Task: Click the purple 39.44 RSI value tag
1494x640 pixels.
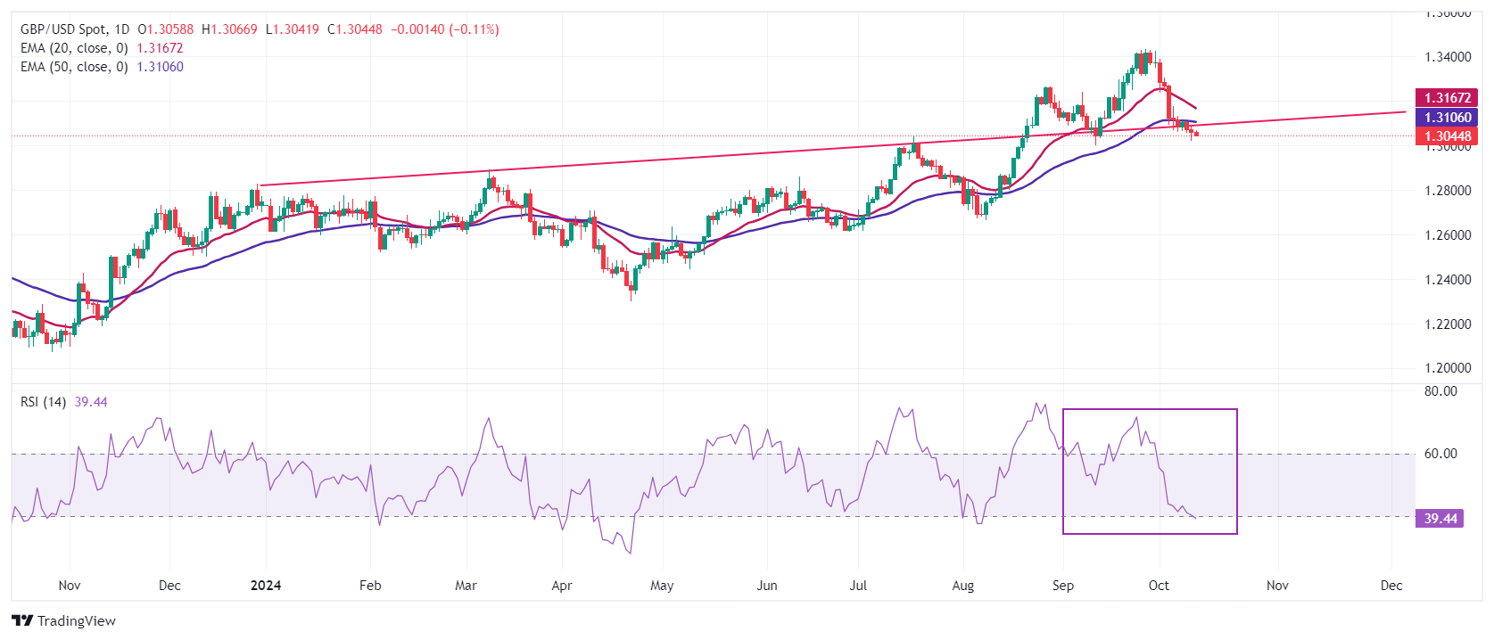Action: (x=1440, y=519)
